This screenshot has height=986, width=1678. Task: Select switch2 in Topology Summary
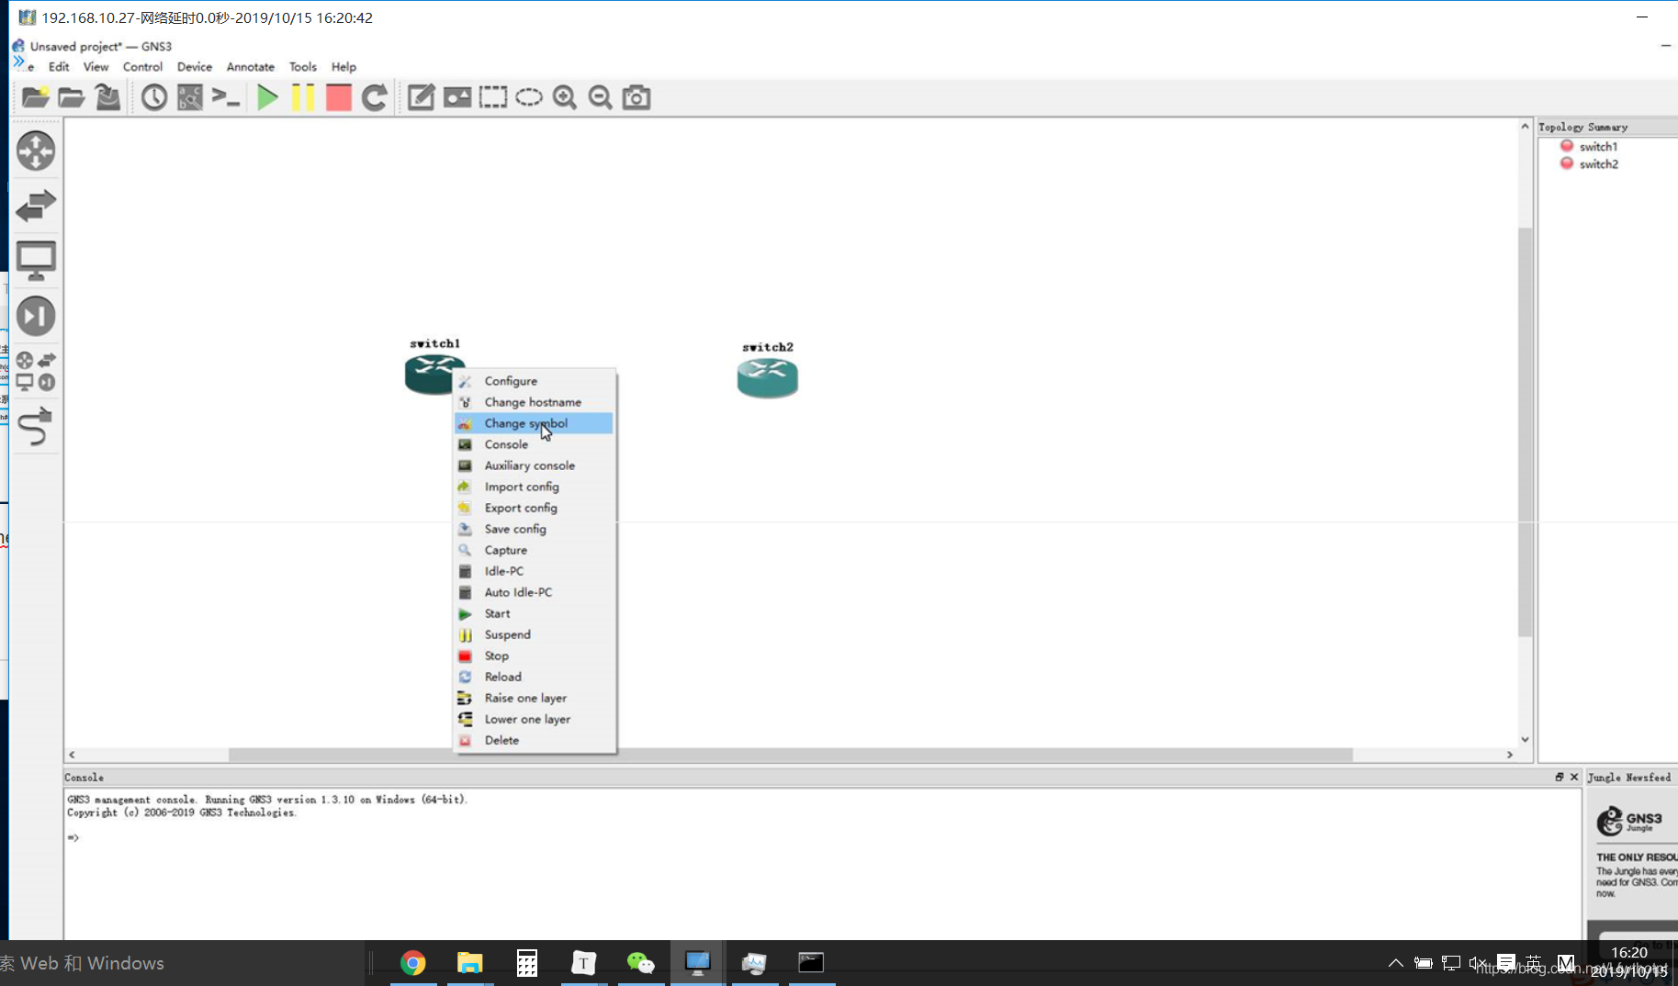click(1598, 164)
